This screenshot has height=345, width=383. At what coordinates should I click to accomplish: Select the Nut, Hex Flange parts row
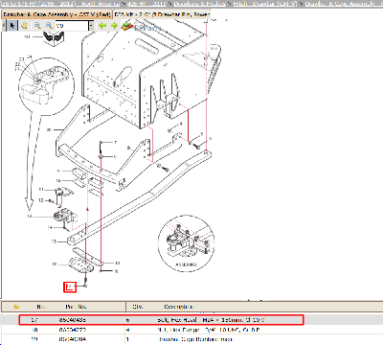tap(191, 330)
